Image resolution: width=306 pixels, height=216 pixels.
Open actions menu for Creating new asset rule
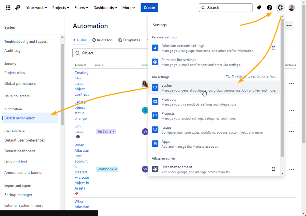tap(292, 84)
